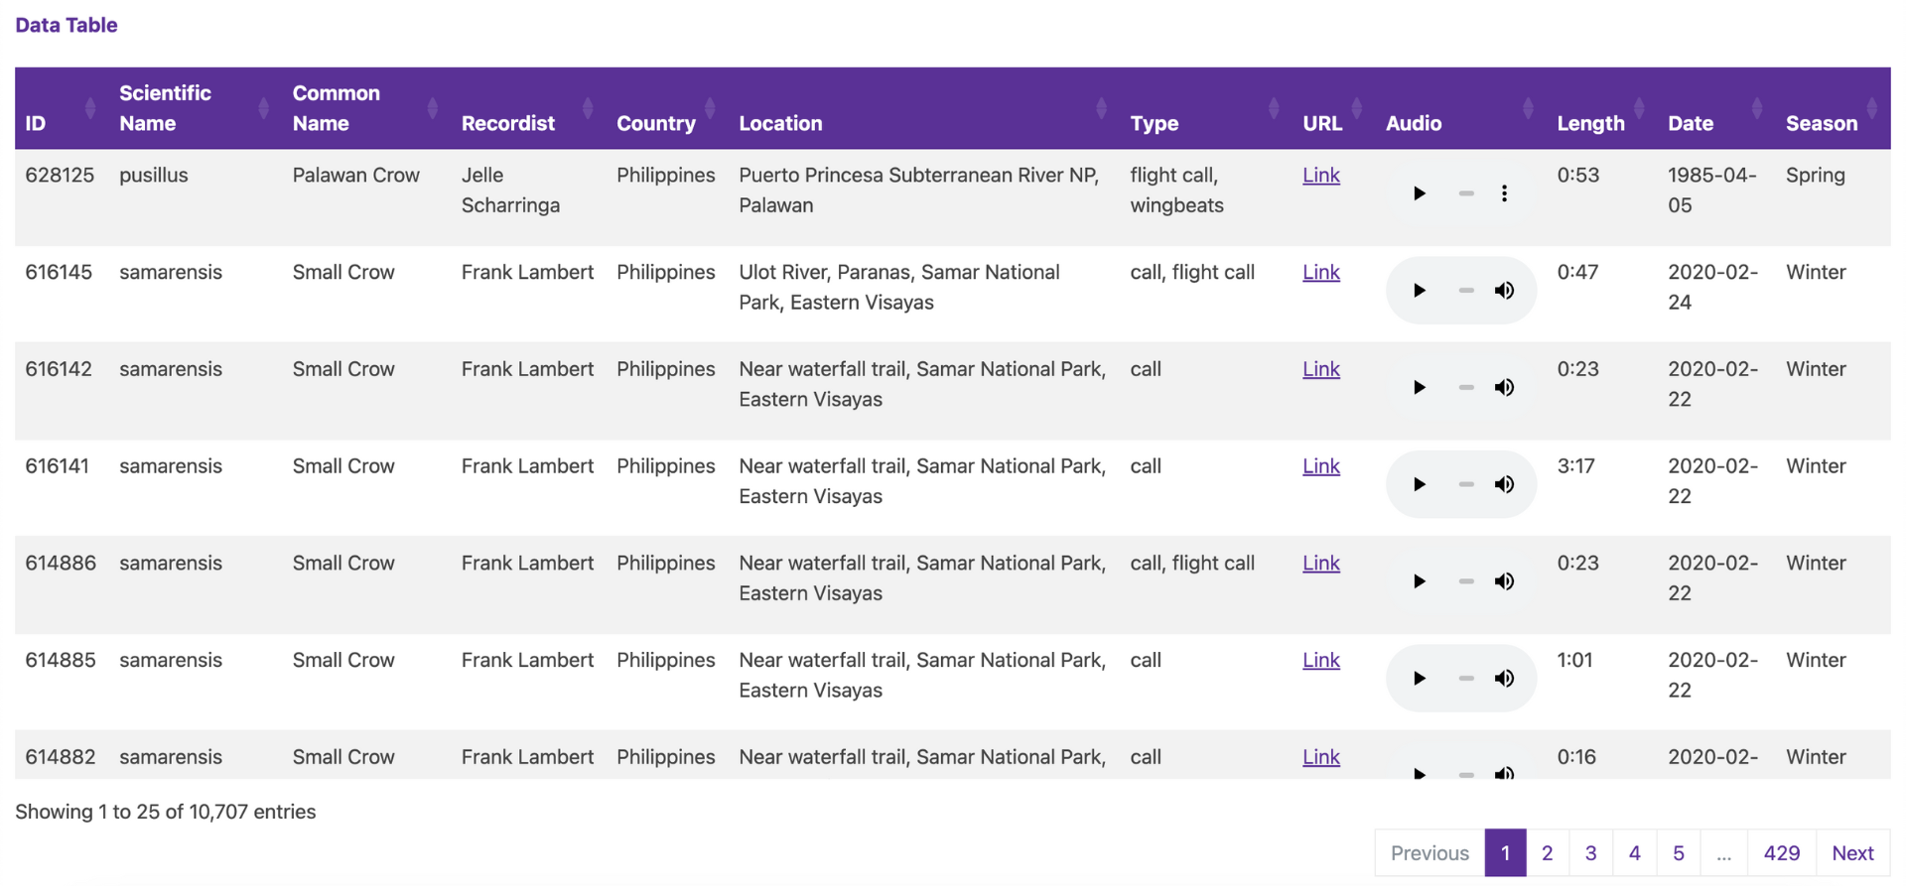Sort table by Location column

924,108
